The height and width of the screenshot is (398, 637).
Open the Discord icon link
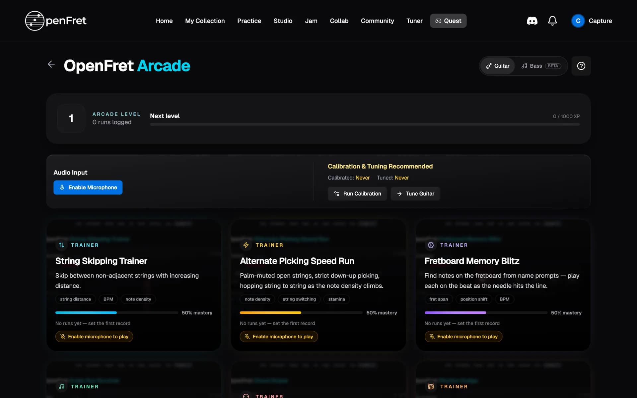tap(532, 21)
